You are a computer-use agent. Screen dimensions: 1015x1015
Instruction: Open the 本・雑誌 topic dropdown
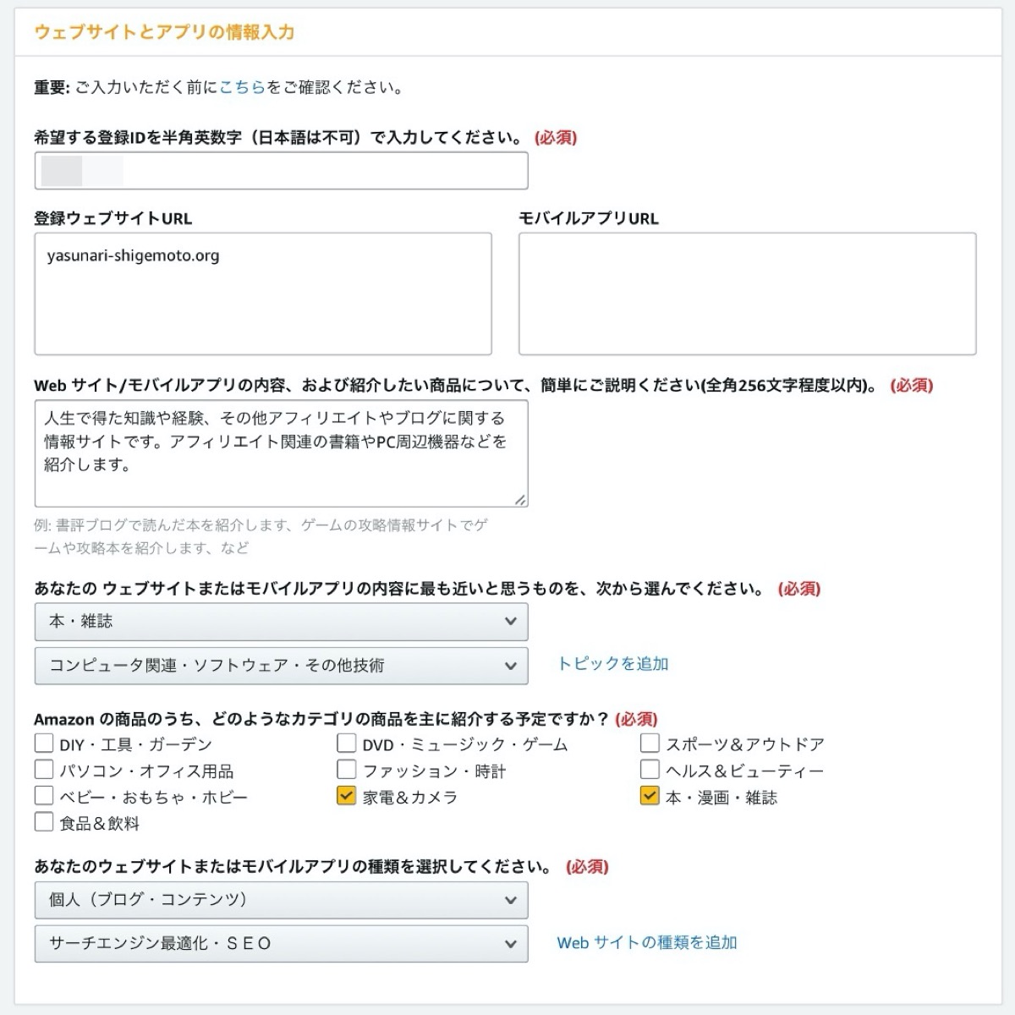(282, 622)
